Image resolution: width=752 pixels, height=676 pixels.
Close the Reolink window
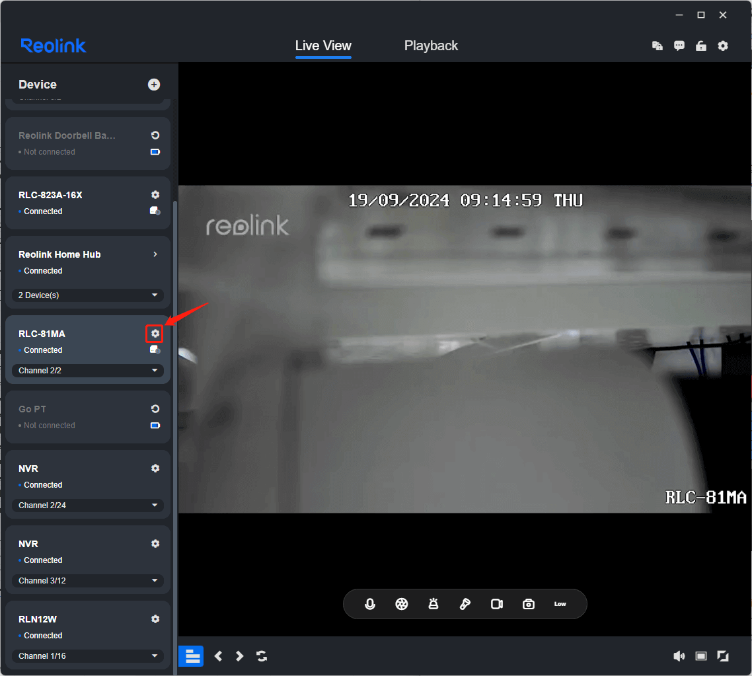pyautogui.click(x=723, y=15)
